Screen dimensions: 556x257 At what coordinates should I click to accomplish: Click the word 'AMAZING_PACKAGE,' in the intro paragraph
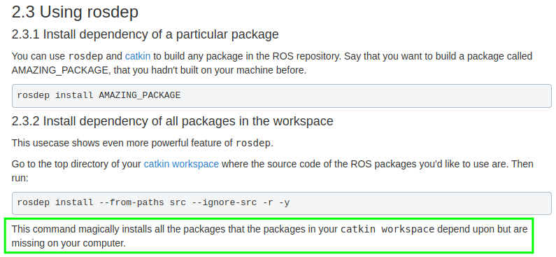pyautogui.click(x=61, y=70)
